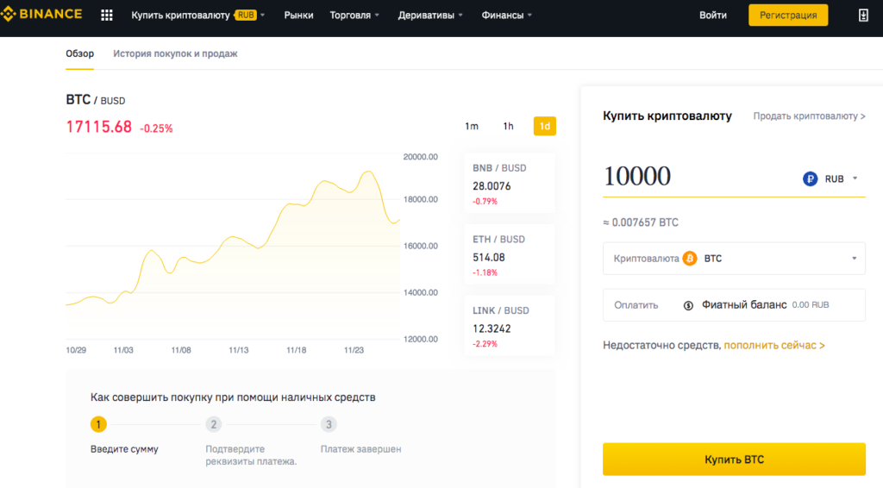883x488 pixels.
Task: Switch to История покупок и продаж tab
Action: [x=175, y=53]
